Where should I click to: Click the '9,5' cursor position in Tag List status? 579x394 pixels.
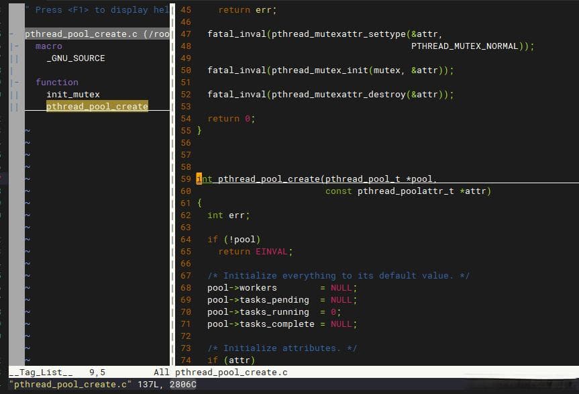pyautogui.click(x=97, y=373)
